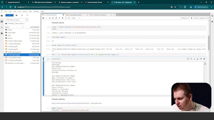The height and width of the screenshot is (120, 214).
Task: Open the Settings menu
Action: tap(36, 11)
